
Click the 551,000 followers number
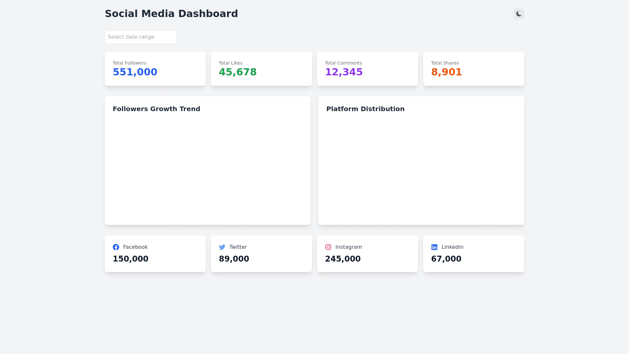click(135, 72)
